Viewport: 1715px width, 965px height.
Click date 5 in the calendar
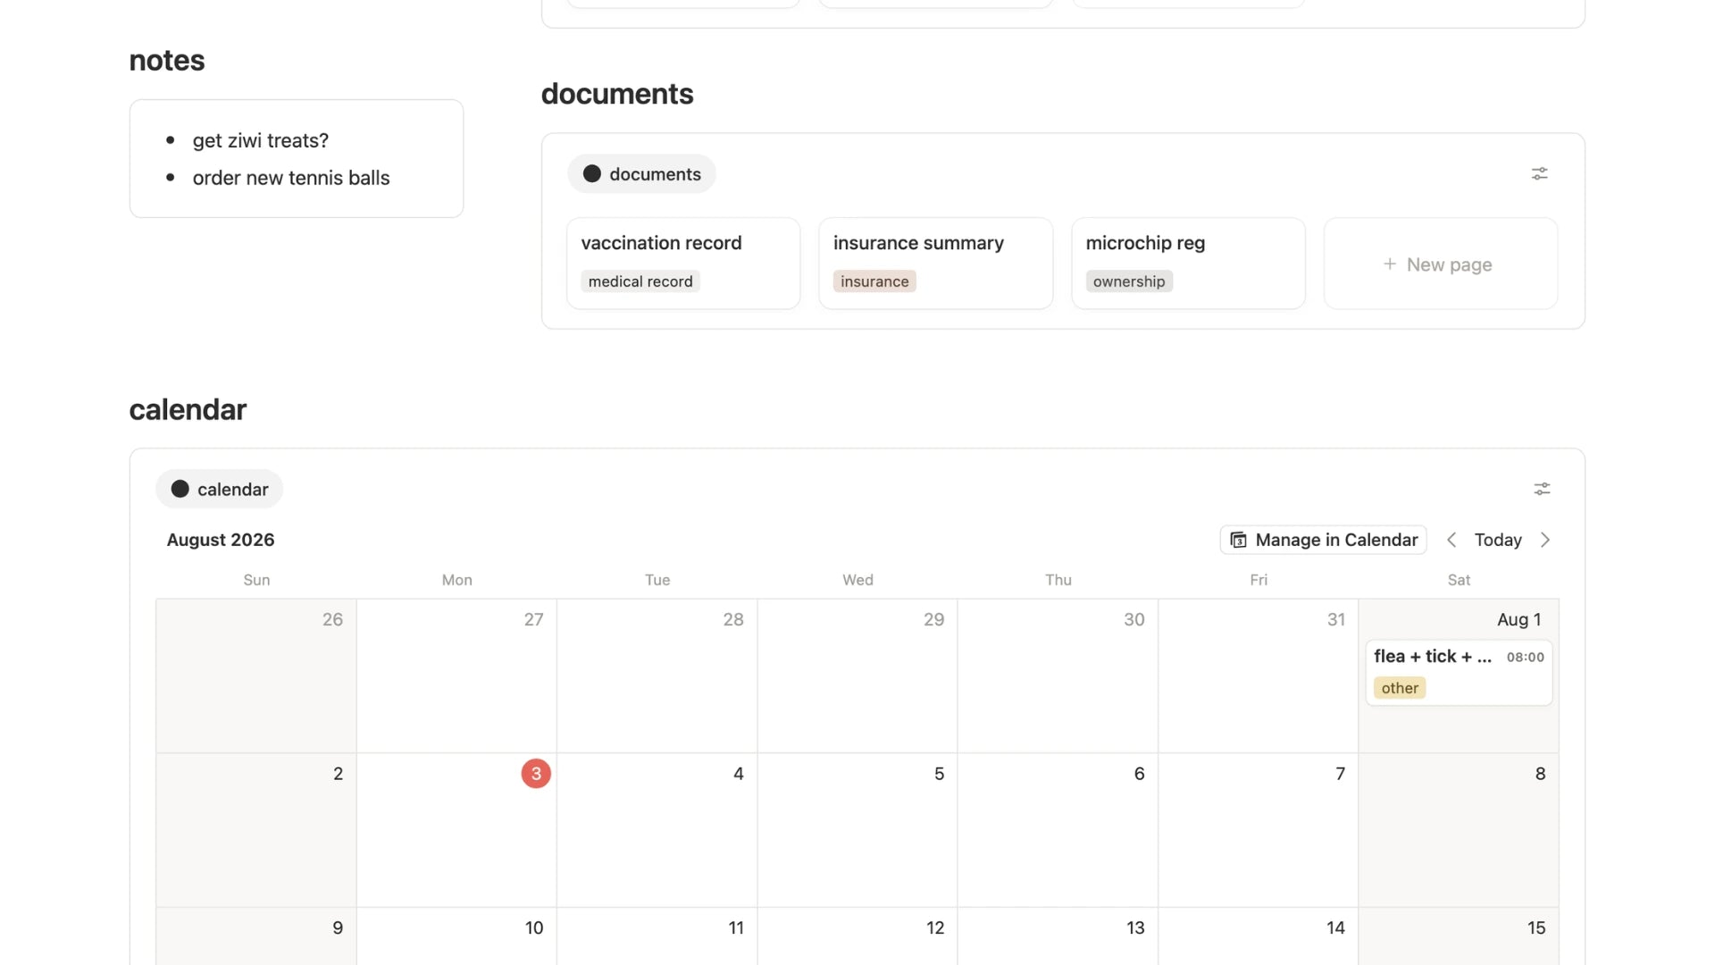tap(939, 774)
